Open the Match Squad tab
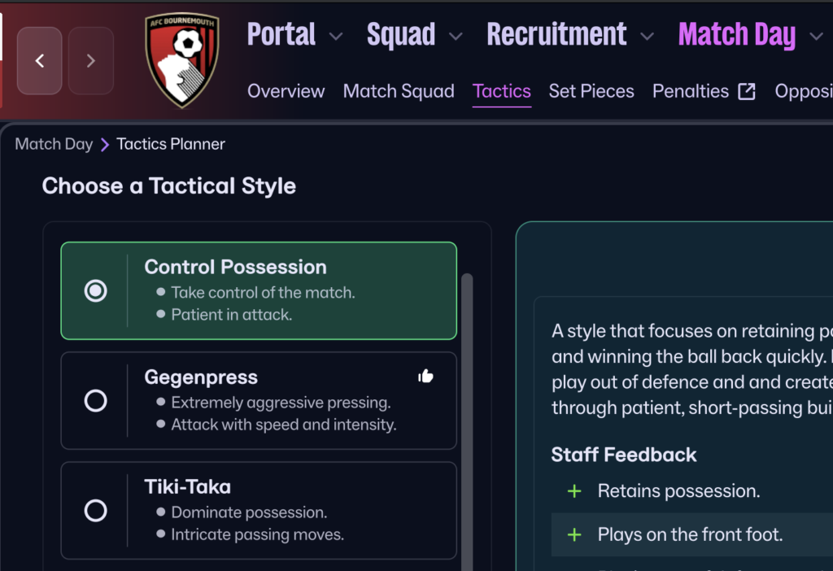Image resolution: width=833 pixels, height=571 pixels. click(399, 91)
